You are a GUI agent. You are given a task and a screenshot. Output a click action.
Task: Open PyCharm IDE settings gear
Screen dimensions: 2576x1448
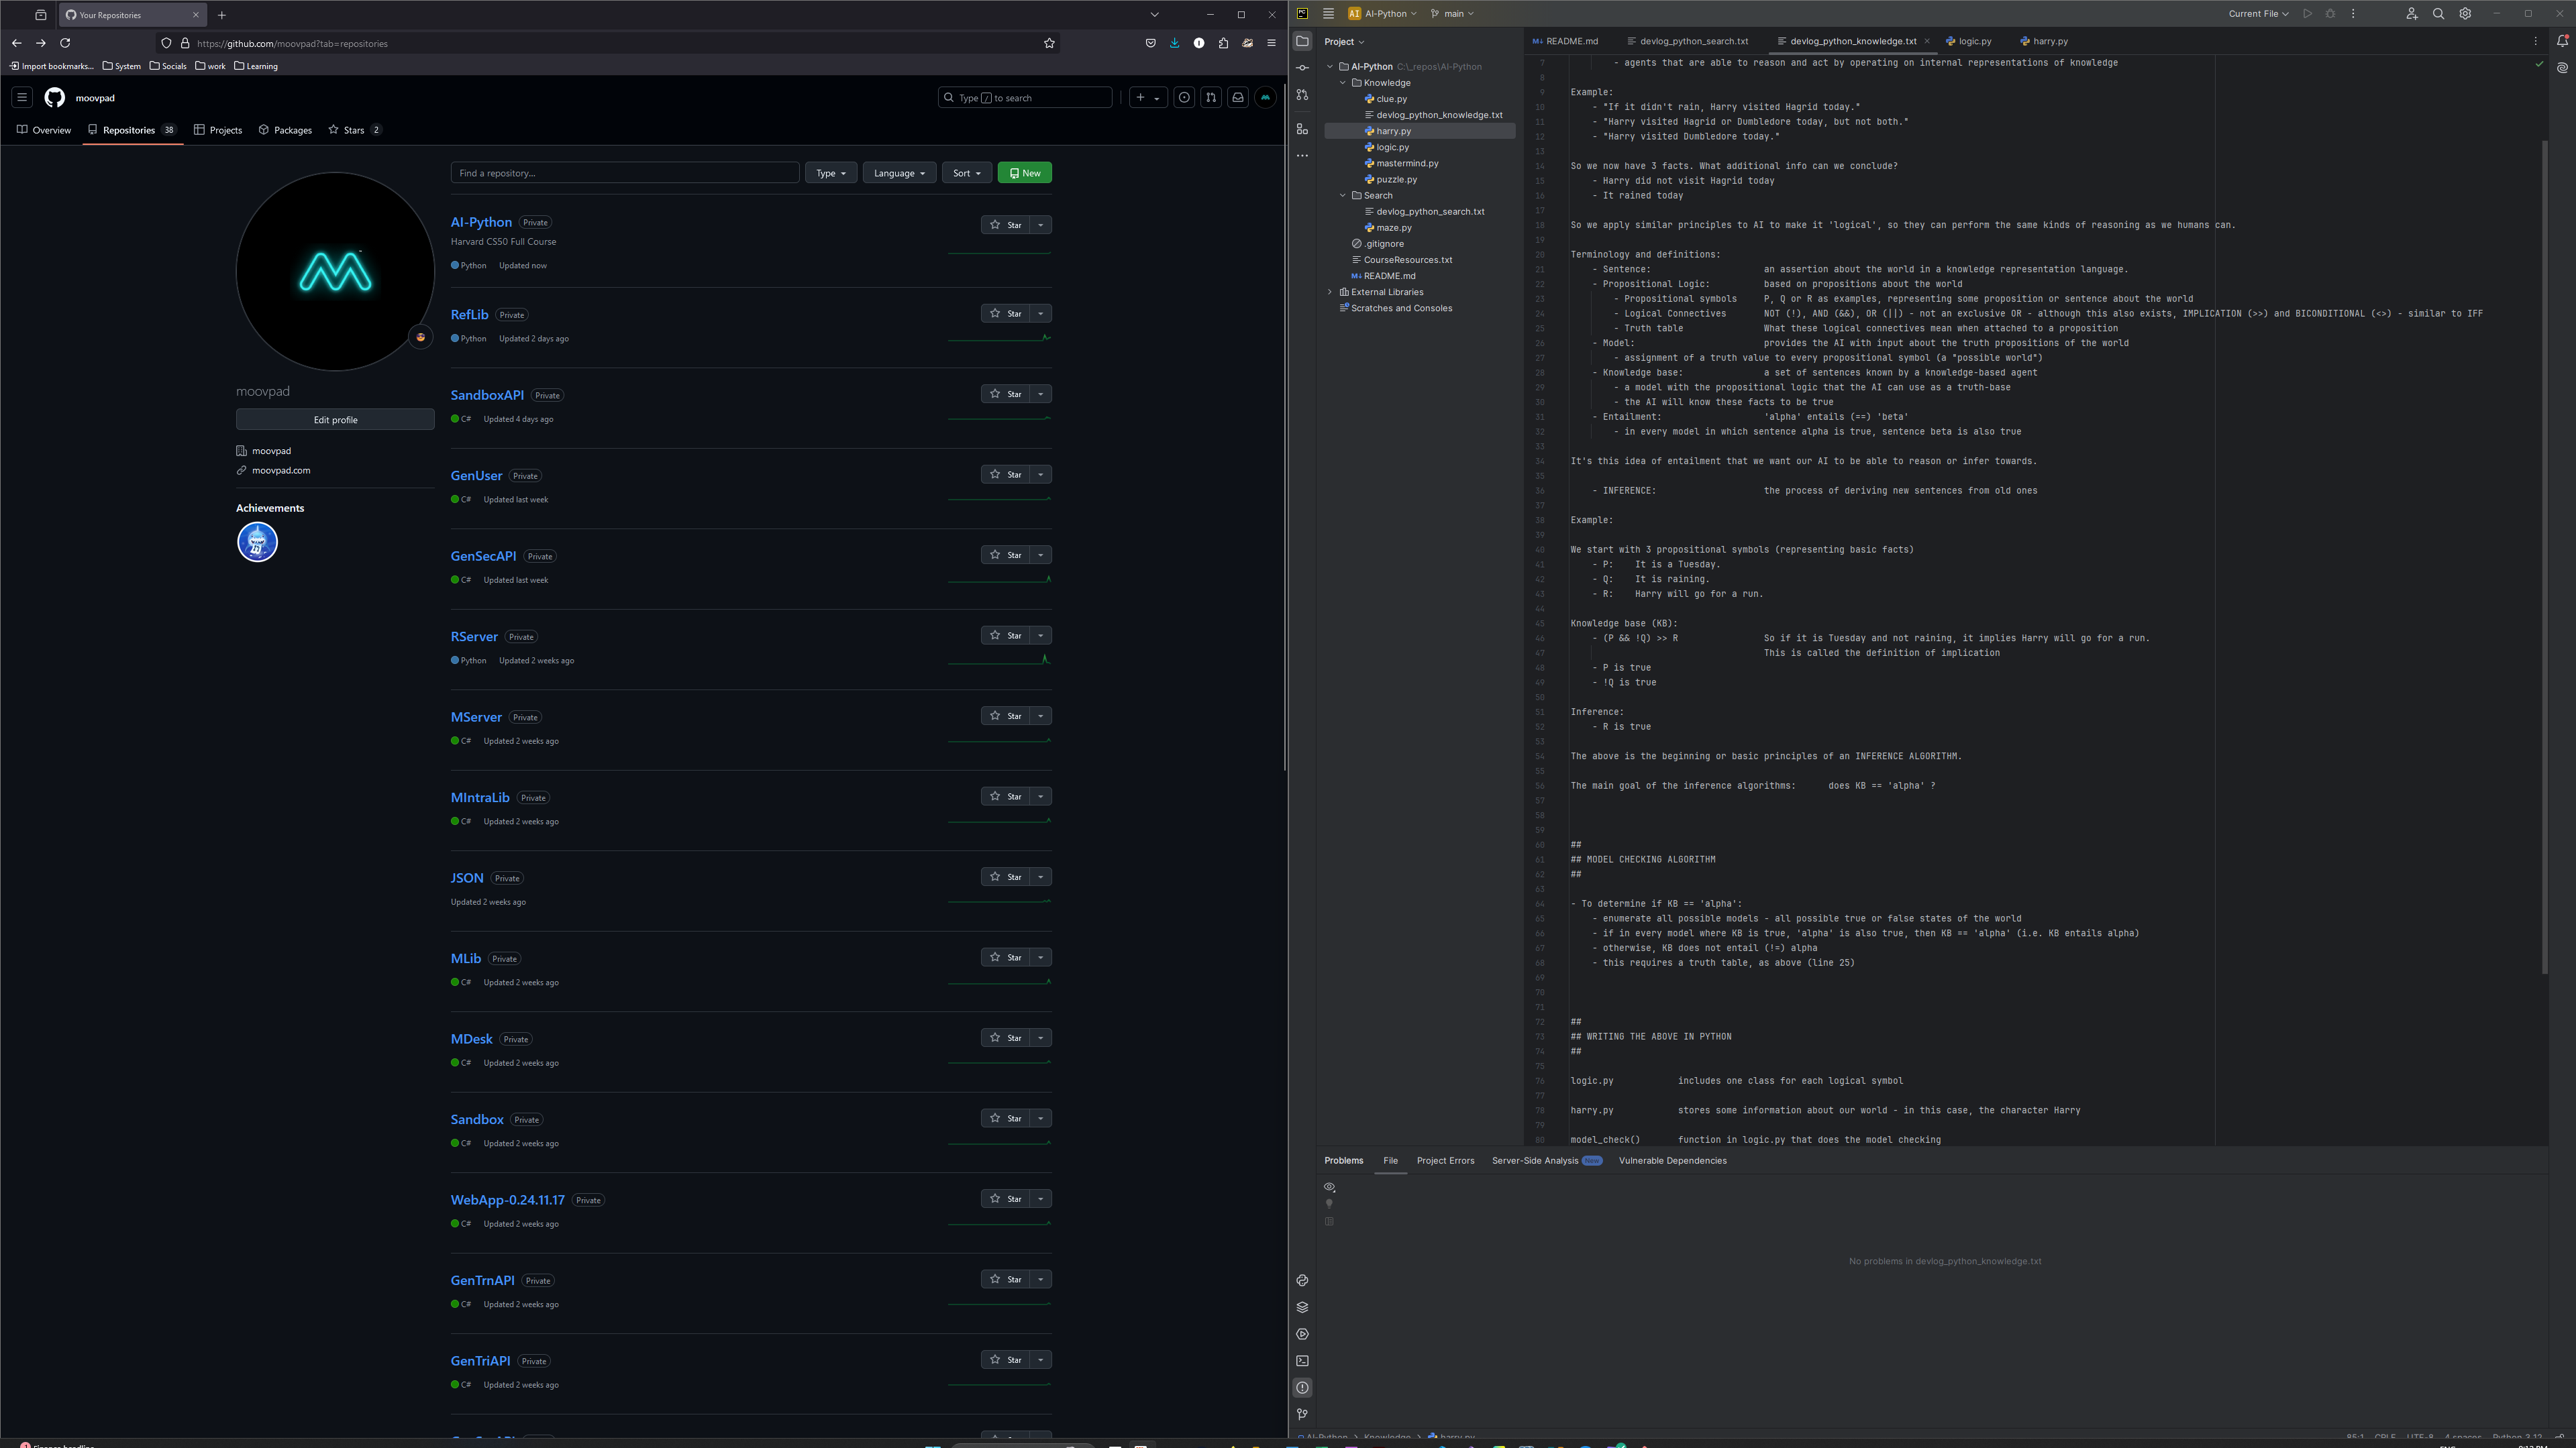(2465, 14)
